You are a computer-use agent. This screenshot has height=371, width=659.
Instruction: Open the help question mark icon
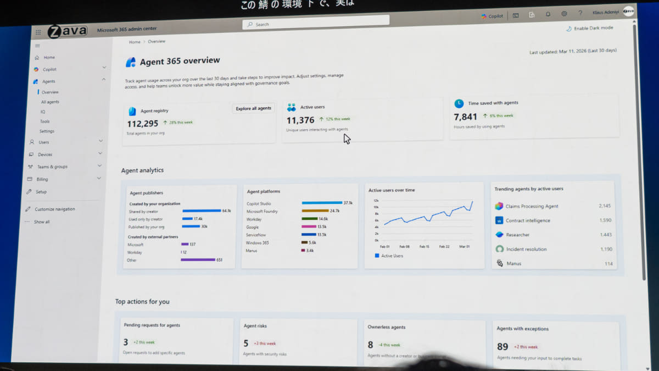(580, 13)
